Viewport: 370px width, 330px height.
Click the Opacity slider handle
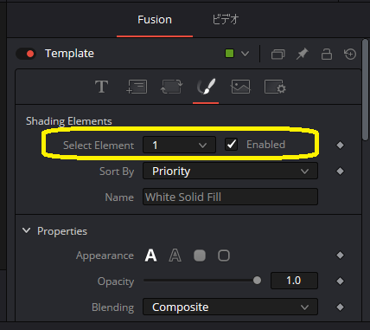coord(257,281)
